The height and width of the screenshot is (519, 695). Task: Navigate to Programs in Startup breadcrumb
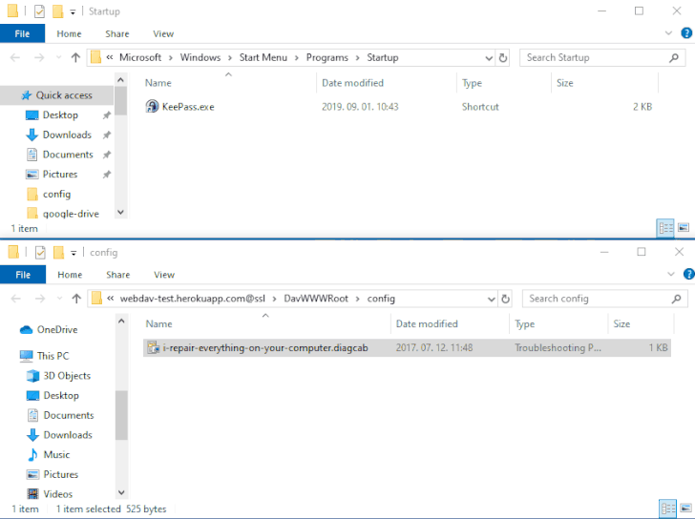pyautogui.click(x=327, y=57)
